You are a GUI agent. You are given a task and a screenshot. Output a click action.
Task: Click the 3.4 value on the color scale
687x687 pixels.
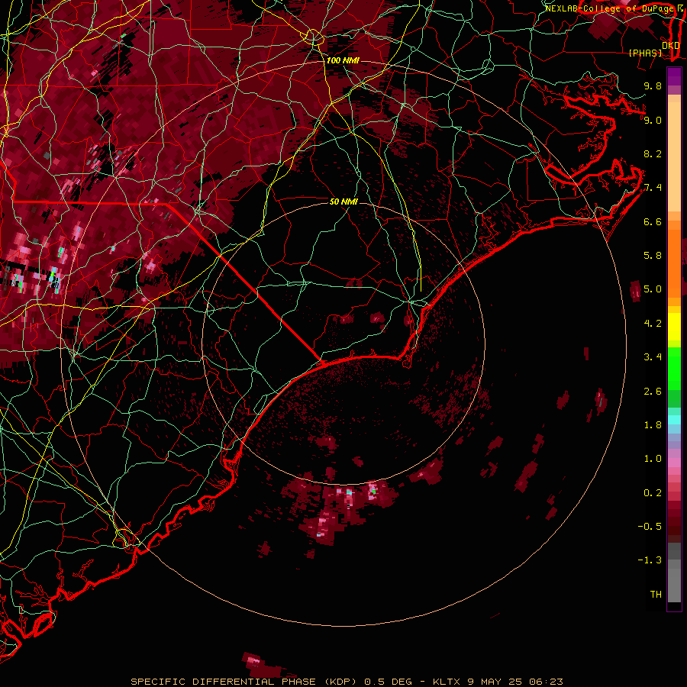(x=653, y=357)
